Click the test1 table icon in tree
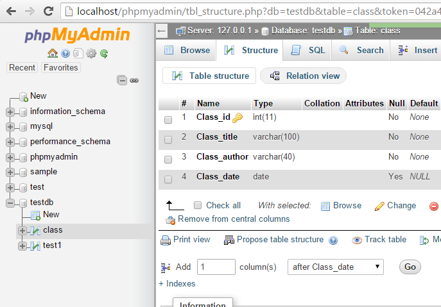 point(35,246)
